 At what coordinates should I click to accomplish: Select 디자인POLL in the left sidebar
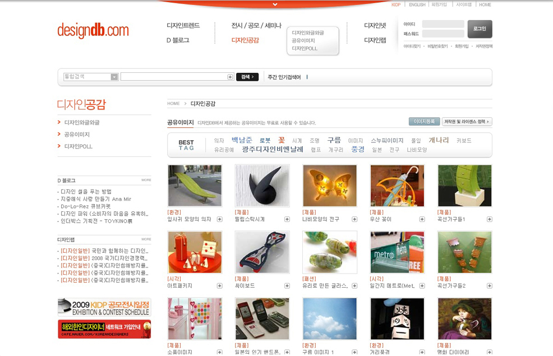pyautogui.click(x=78, y=146)
